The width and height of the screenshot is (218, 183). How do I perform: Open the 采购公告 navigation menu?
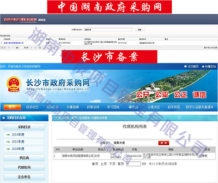coord(52,107)
